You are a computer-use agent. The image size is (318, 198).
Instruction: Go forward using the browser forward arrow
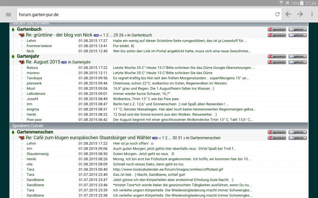coord(300,14)
